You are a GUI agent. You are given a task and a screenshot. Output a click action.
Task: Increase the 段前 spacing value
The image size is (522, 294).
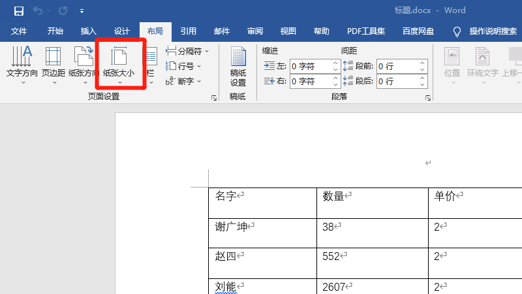point(422,63)
